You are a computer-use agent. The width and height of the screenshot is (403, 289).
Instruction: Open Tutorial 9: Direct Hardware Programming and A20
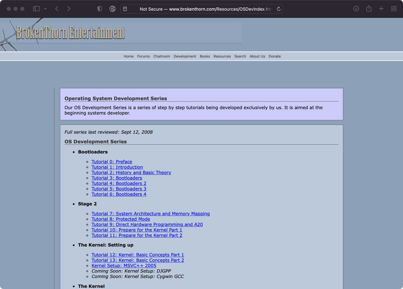tap(147, 224)
